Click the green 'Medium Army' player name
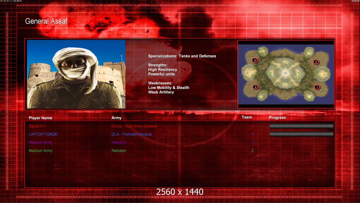360x203 pixels. (x=41, y=151)
